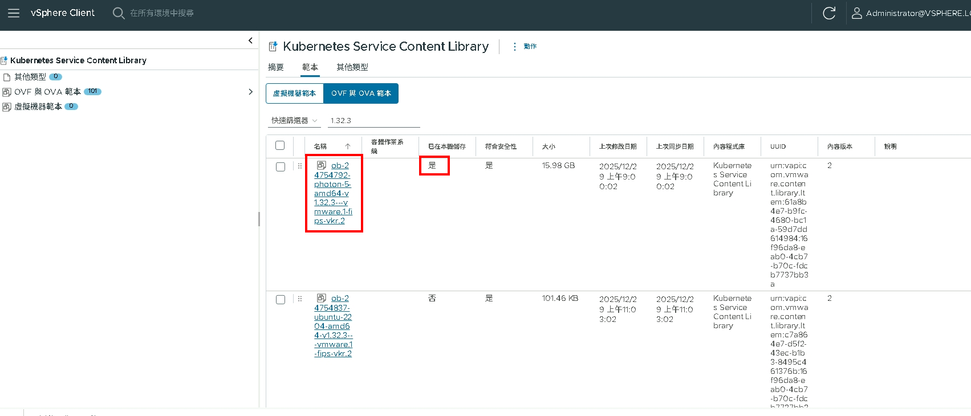971x416 pixels.
Task: Check the ubuntu template row checkbox
Action: click(281, 300)
